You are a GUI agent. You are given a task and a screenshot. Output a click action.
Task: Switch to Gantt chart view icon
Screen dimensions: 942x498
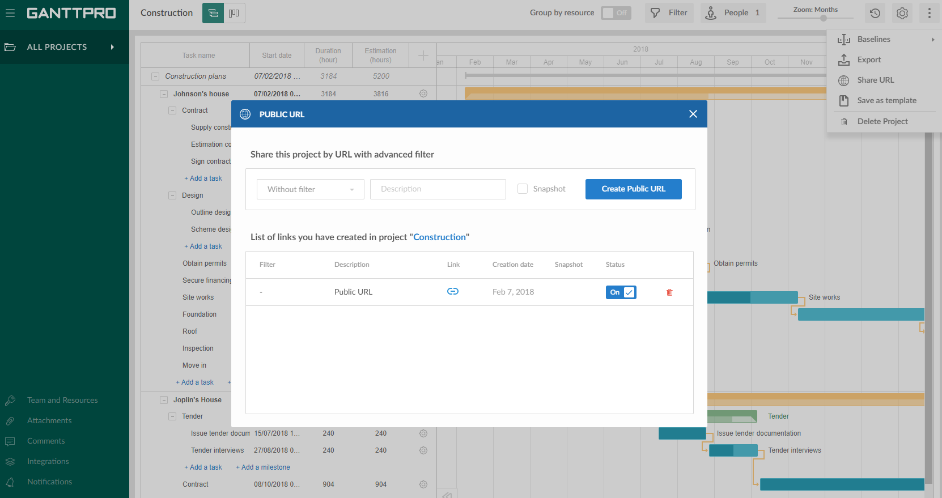click(x=213, y=13)
